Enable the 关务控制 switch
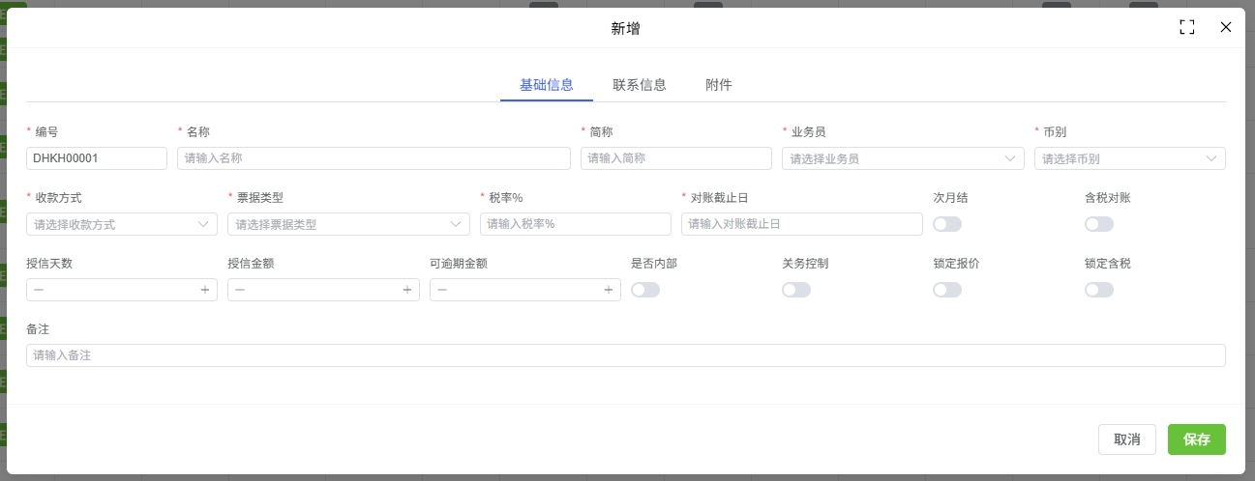The width and height of the screenshot is (1255, 481). point(796,290)
